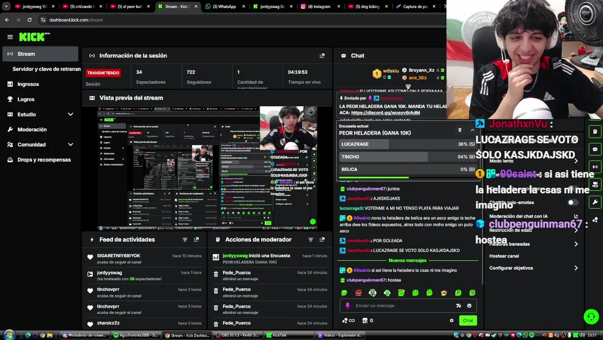603x340 pixels.
Task: Open channel points icon below message box
Action: tap(348, 321)
